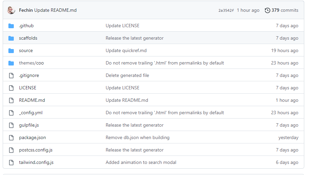Click the commit history clock icon
312x175 pixels.
pos(268,10)
